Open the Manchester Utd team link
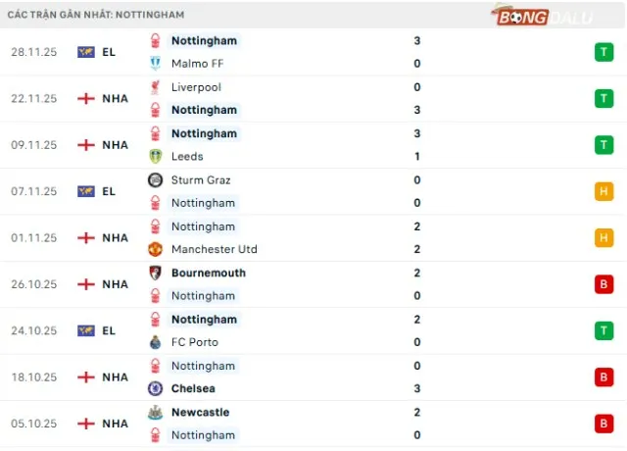Image resolution: width=627 pixels, height=451 pixels. point(216,250)
